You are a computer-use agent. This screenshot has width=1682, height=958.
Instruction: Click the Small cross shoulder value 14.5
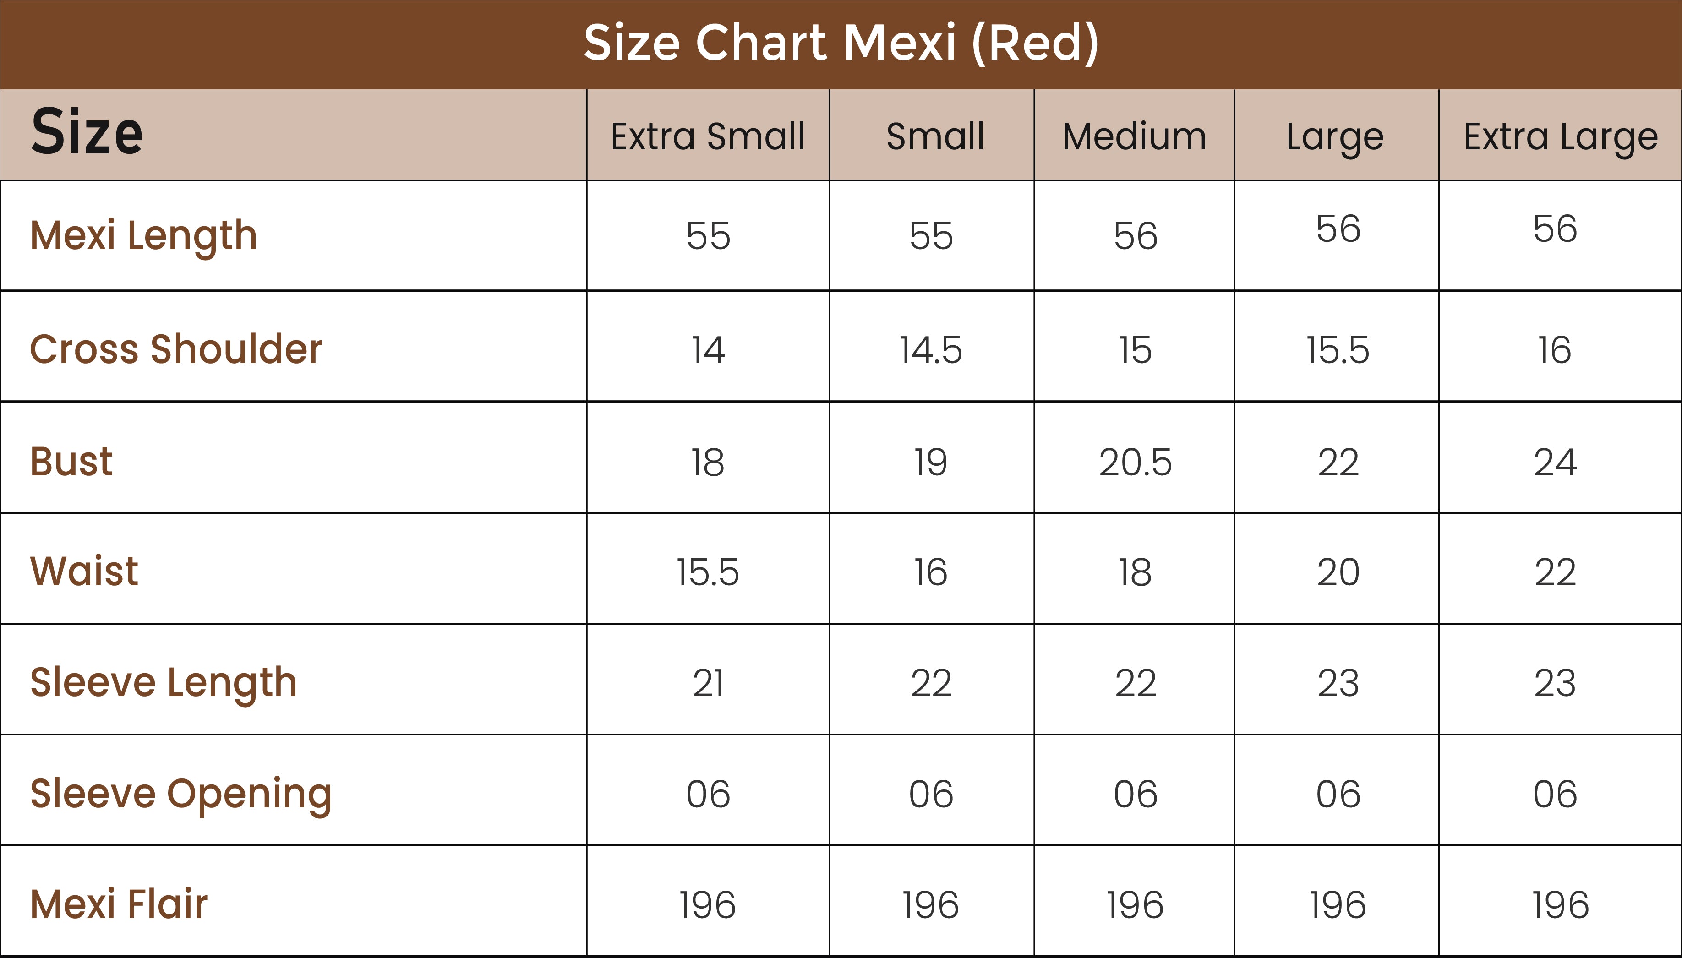pyautogui.click(x=930, y=350)
